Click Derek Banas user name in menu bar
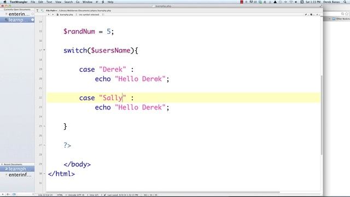350x197 pixels. coord(331,2)
